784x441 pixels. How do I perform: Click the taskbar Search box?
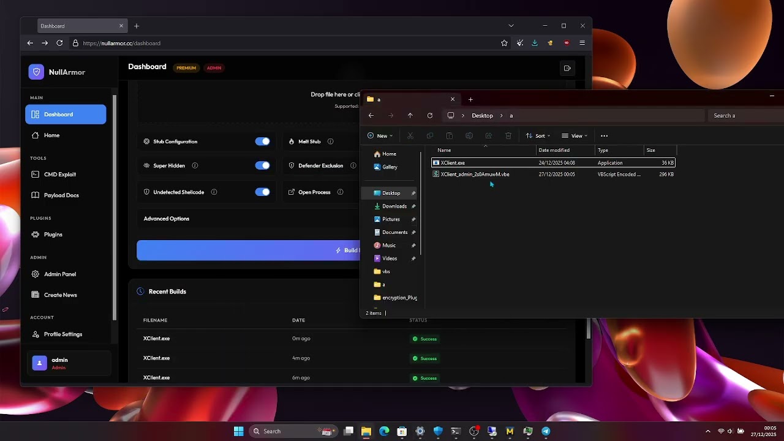tap(294, 431)
